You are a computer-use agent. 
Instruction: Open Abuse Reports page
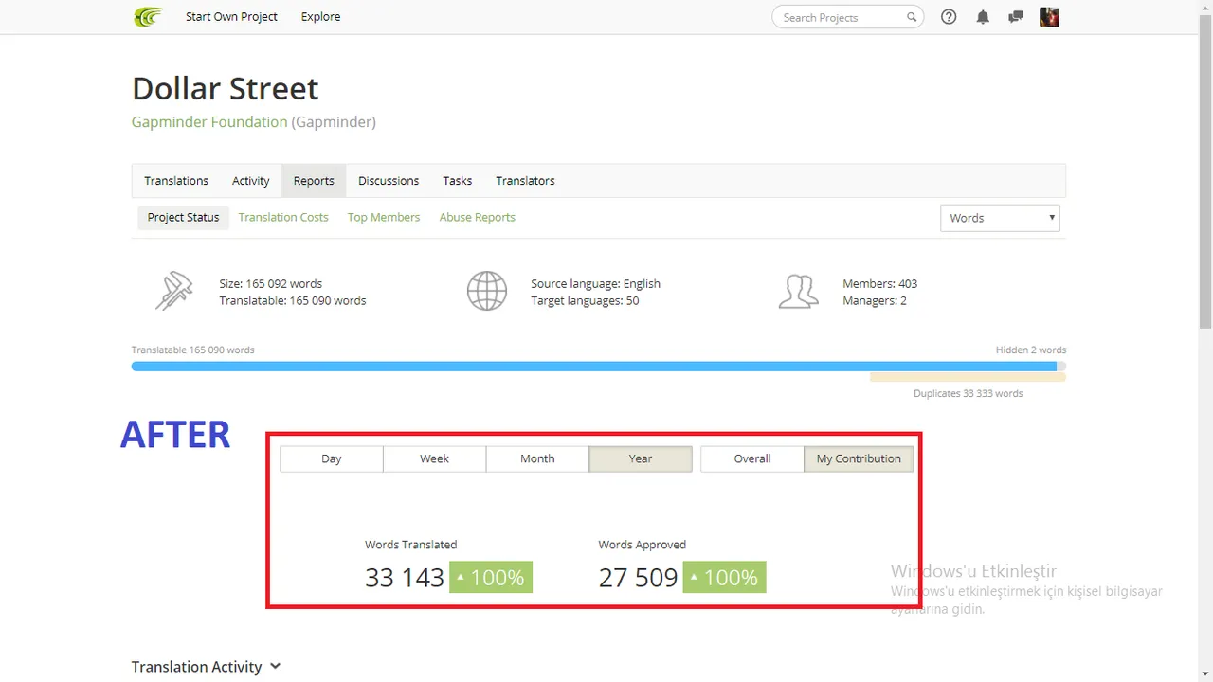[x=478, y=217]
